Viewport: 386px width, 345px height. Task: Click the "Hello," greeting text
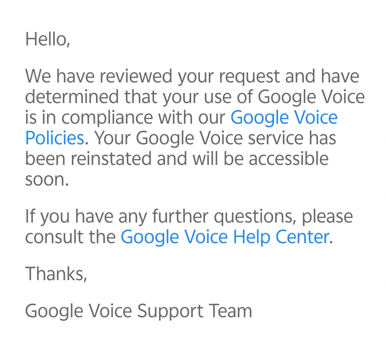coord(48,40)
